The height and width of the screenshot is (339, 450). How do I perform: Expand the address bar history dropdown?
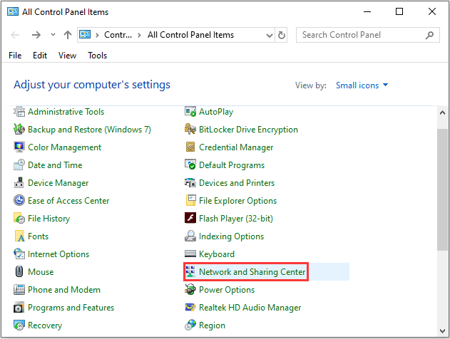[267, 35]
